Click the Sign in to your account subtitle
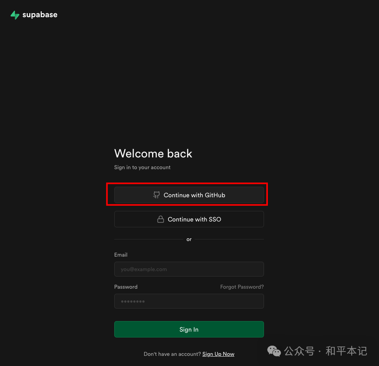379x366 pixels. pyautogui.click(x=142, y=167)
